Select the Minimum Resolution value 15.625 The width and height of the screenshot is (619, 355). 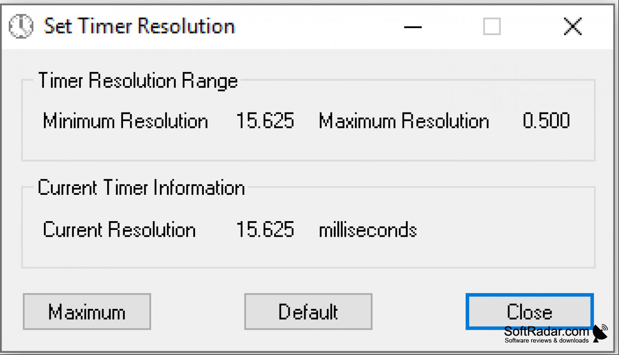265,121
